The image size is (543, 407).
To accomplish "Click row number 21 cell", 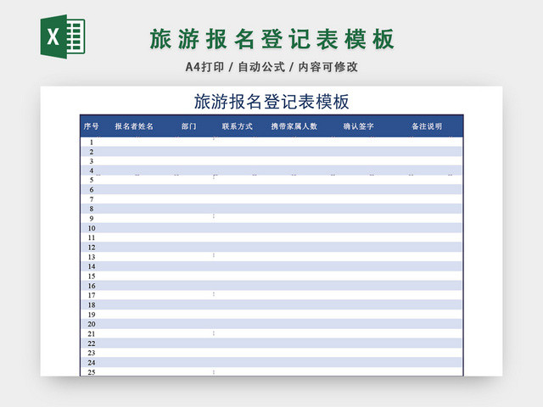I will pos(92,334).
